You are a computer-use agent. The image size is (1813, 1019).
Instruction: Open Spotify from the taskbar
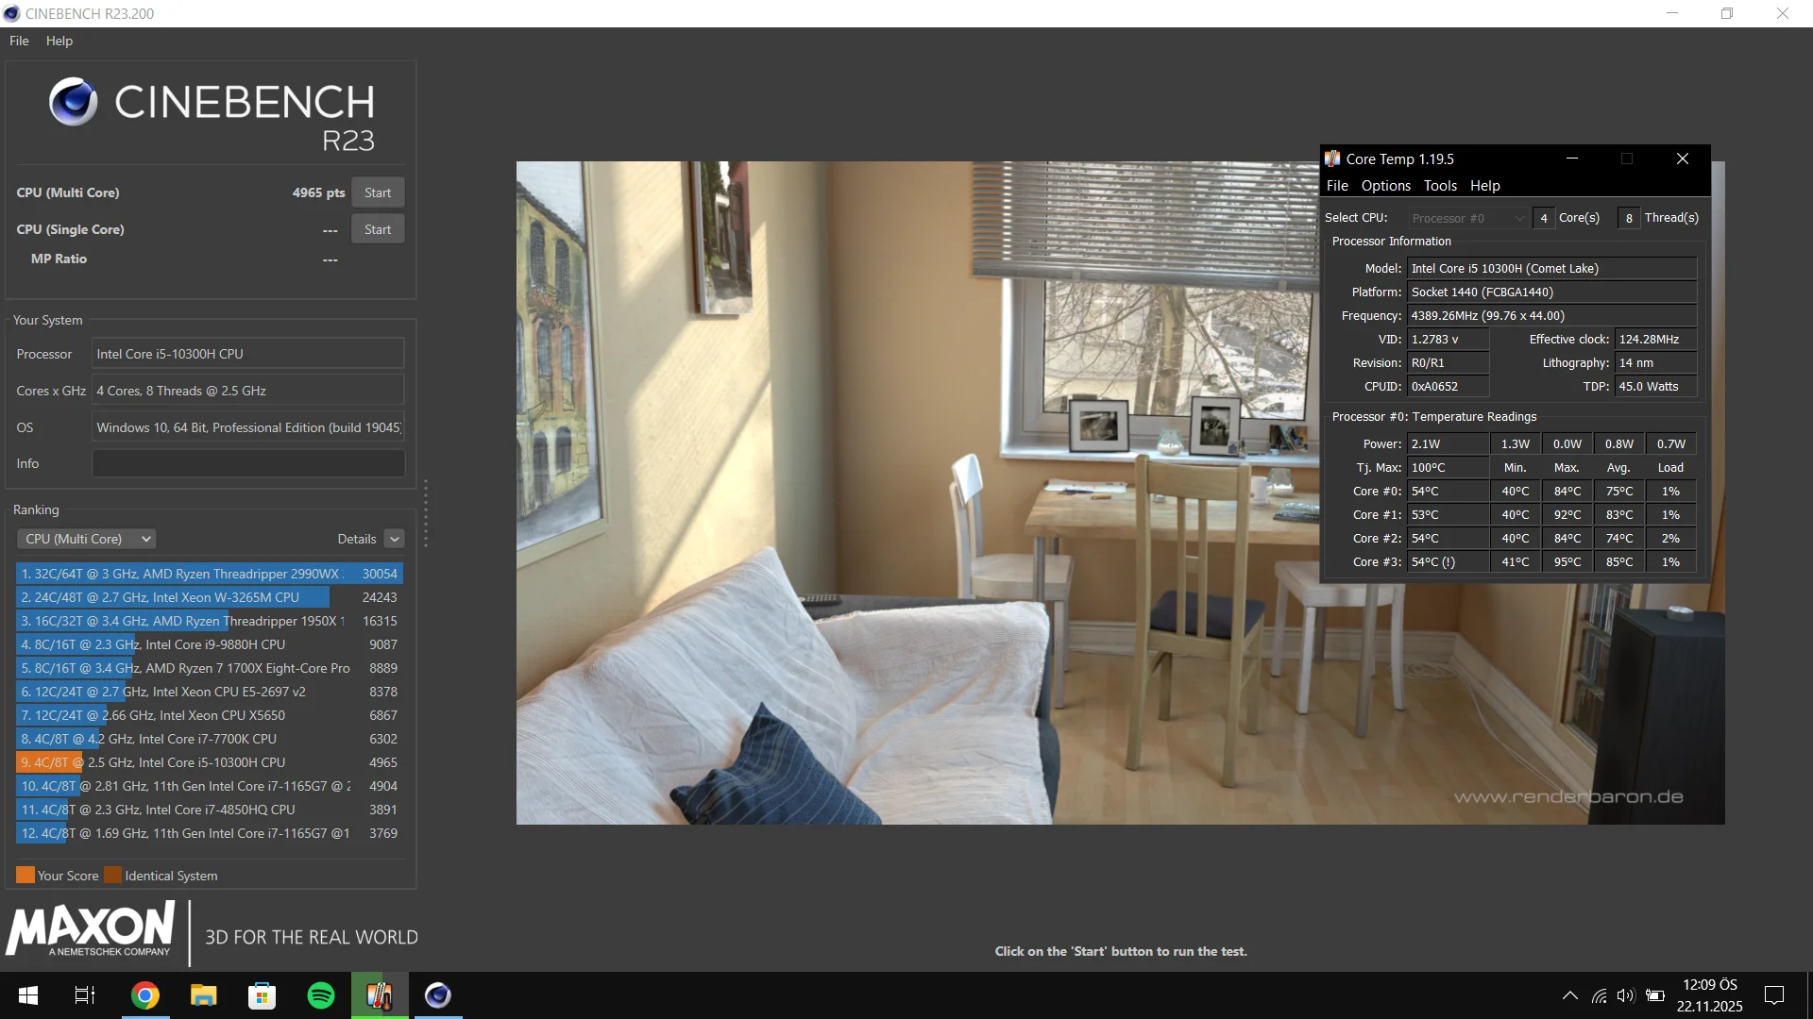coord(321,995)
